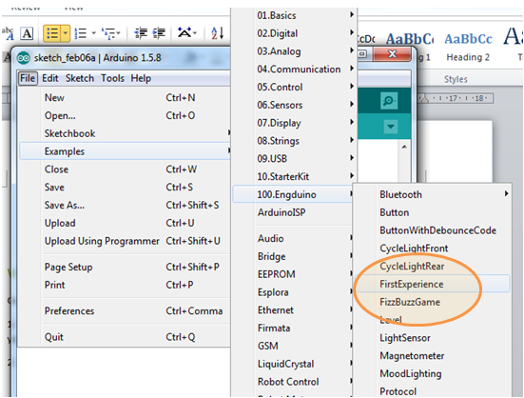Open Page Setup from File menu
Screen dimensions: 524x398
point(125,267)
